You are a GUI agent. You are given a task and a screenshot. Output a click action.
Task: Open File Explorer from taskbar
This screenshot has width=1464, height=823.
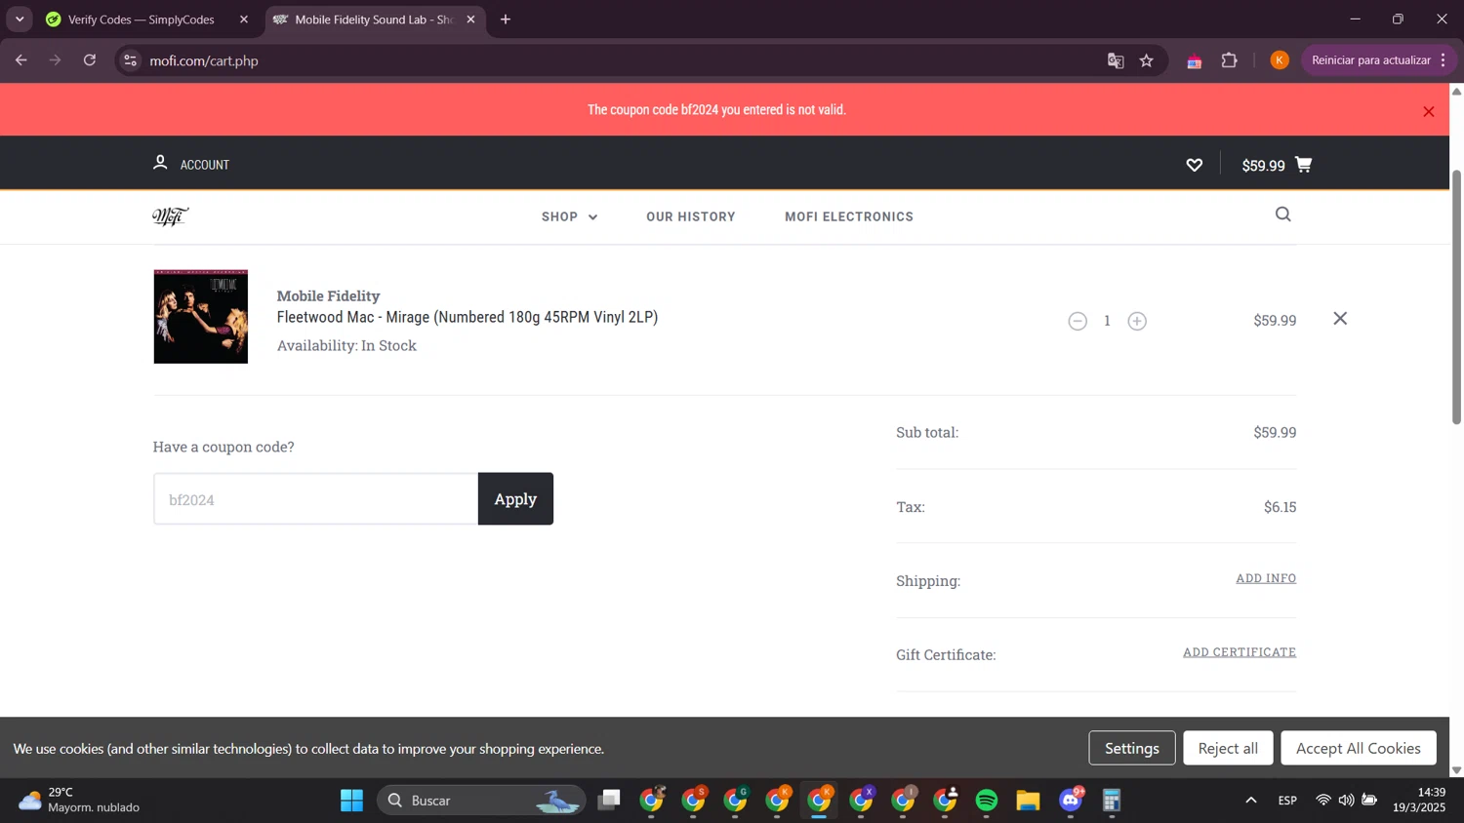click(x=1028, y=801)
